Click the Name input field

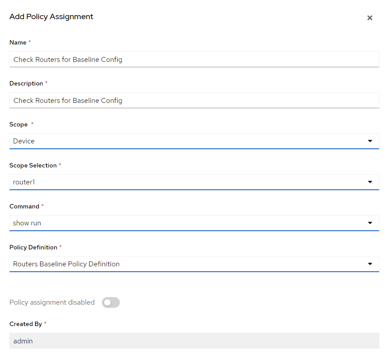(x=194, y=59)
